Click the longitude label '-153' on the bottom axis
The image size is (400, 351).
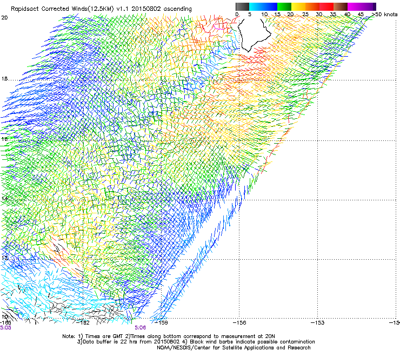coord(318,323)
